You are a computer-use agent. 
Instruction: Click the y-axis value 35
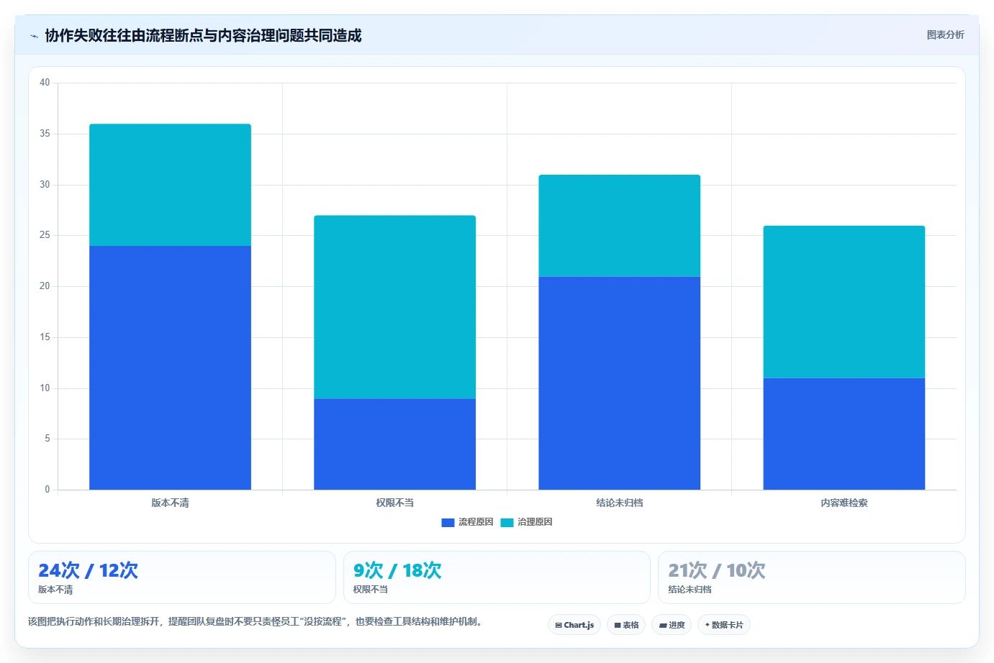click(x=45, y=134)
